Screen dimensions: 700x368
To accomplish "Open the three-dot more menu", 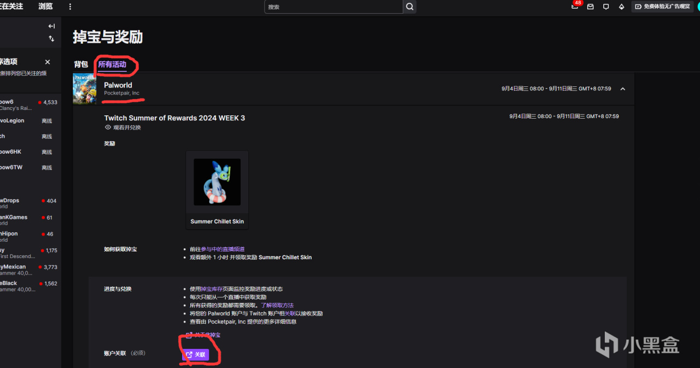I will pos(70,7).
